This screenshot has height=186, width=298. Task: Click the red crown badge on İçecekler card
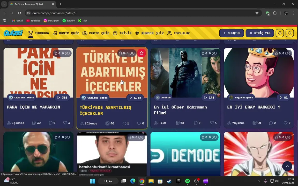point(141,53)
